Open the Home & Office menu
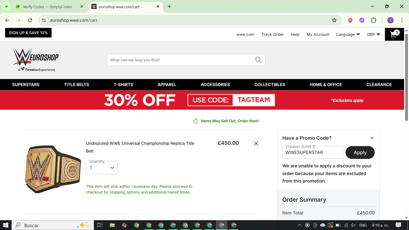This screenshot has width=409, height=230. point(326,84)
